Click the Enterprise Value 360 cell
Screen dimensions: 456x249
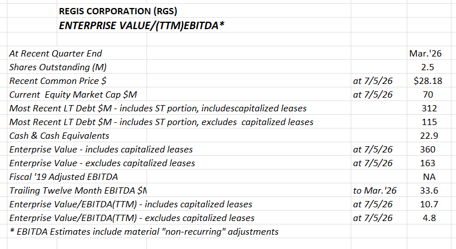pos(427,149)
